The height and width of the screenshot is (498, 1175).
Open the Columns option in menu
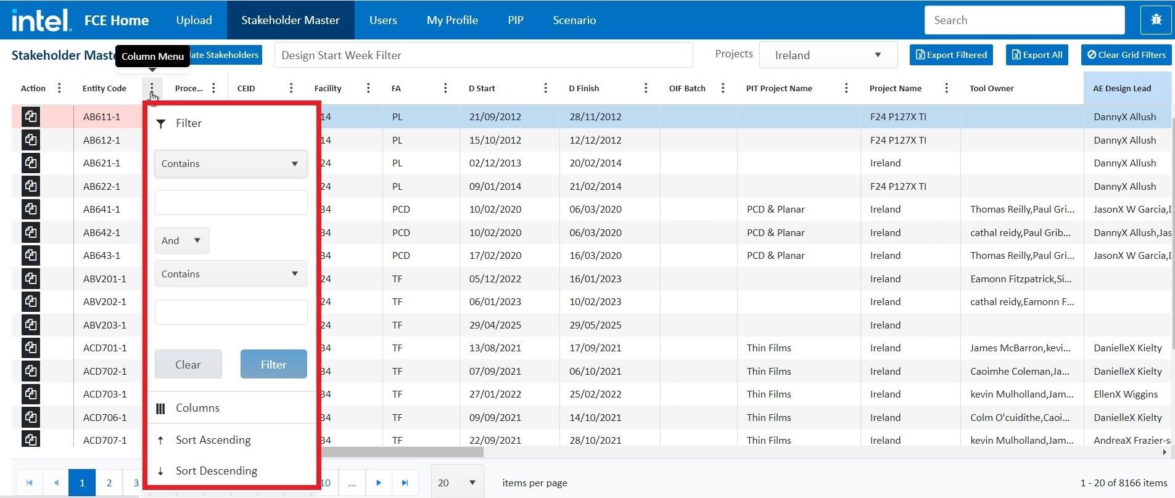197,408
